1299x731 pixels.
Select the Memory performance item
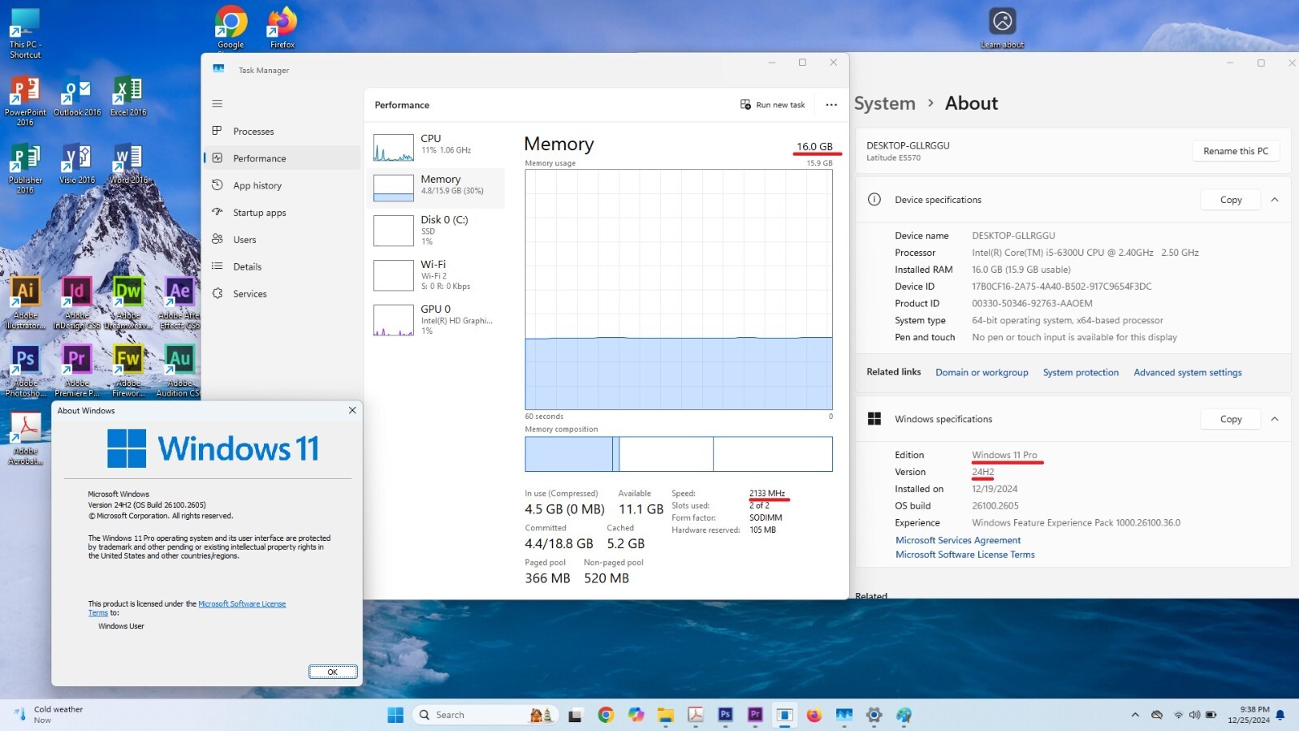437,187
